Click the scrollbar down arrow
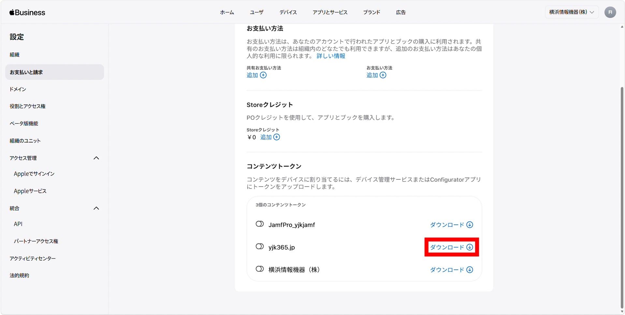This screenshot has width=625, height=315. coord(622,311)
